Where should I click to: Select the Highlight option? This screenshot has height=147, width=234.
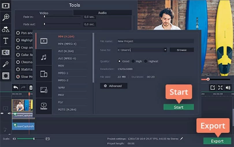(x=24, y=40)
